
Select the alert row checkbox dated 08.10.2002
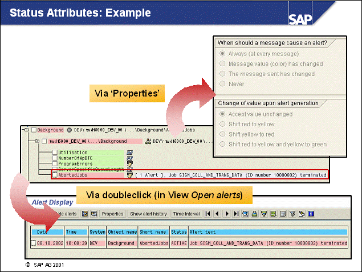(x=33, y=243)
